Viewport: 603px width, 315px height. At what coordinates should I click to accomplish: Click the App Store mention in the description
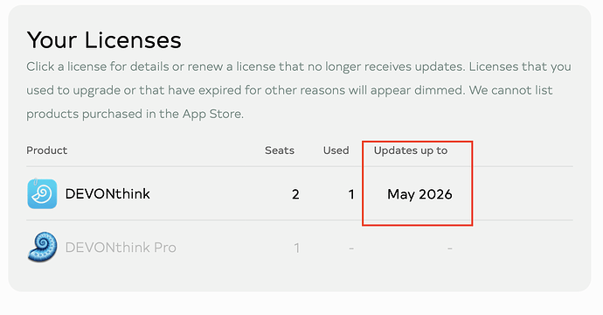[x=212, y=114]
